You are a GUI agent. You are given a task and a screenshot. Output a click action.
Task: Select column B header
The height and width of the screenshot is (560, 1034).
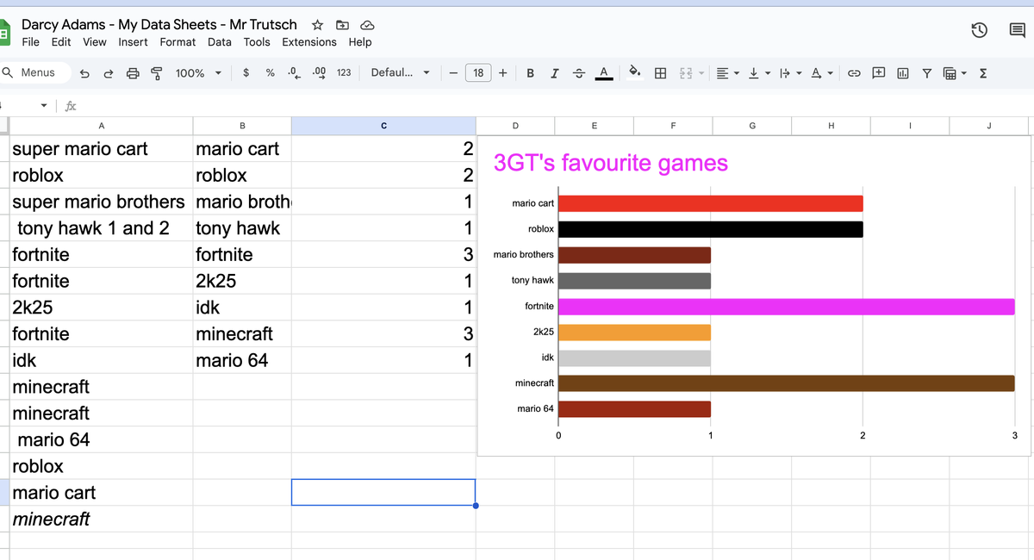point(242,126)
